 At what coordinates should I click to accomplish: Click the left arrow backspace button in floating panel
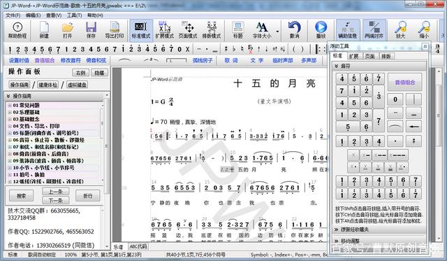[413, 126]
